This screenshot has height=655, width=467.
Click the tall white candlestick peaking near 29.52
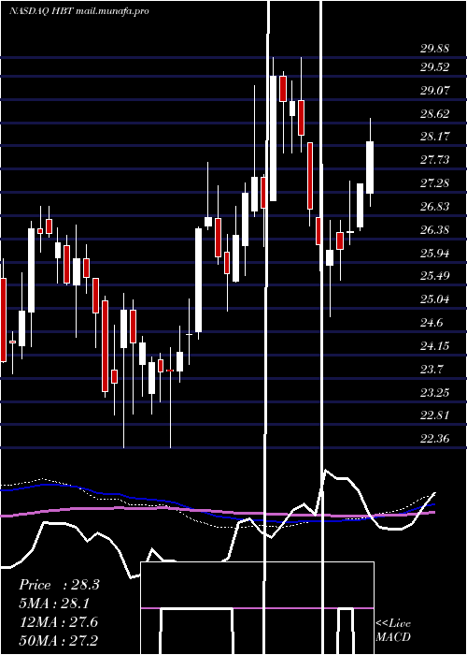click(x=273, y=138)
